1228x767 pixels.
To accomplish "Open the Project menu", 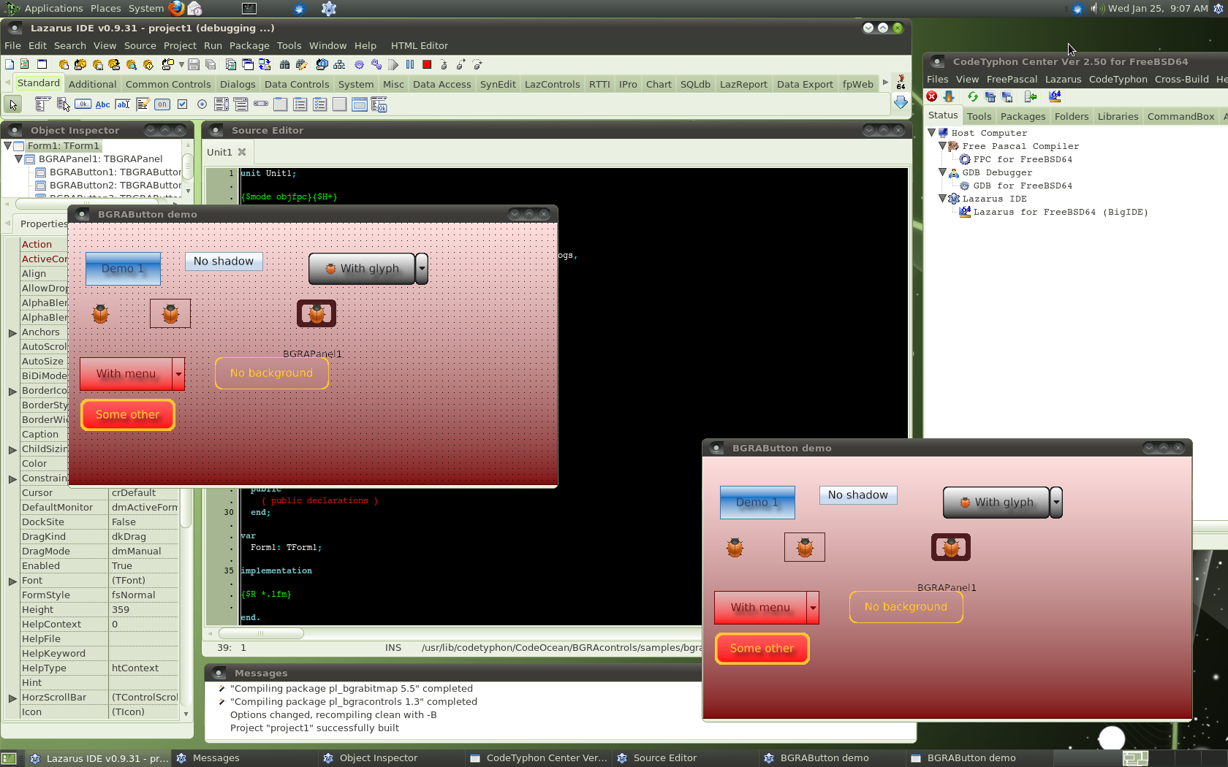I will pyautogui.click(x=180, y=45).
